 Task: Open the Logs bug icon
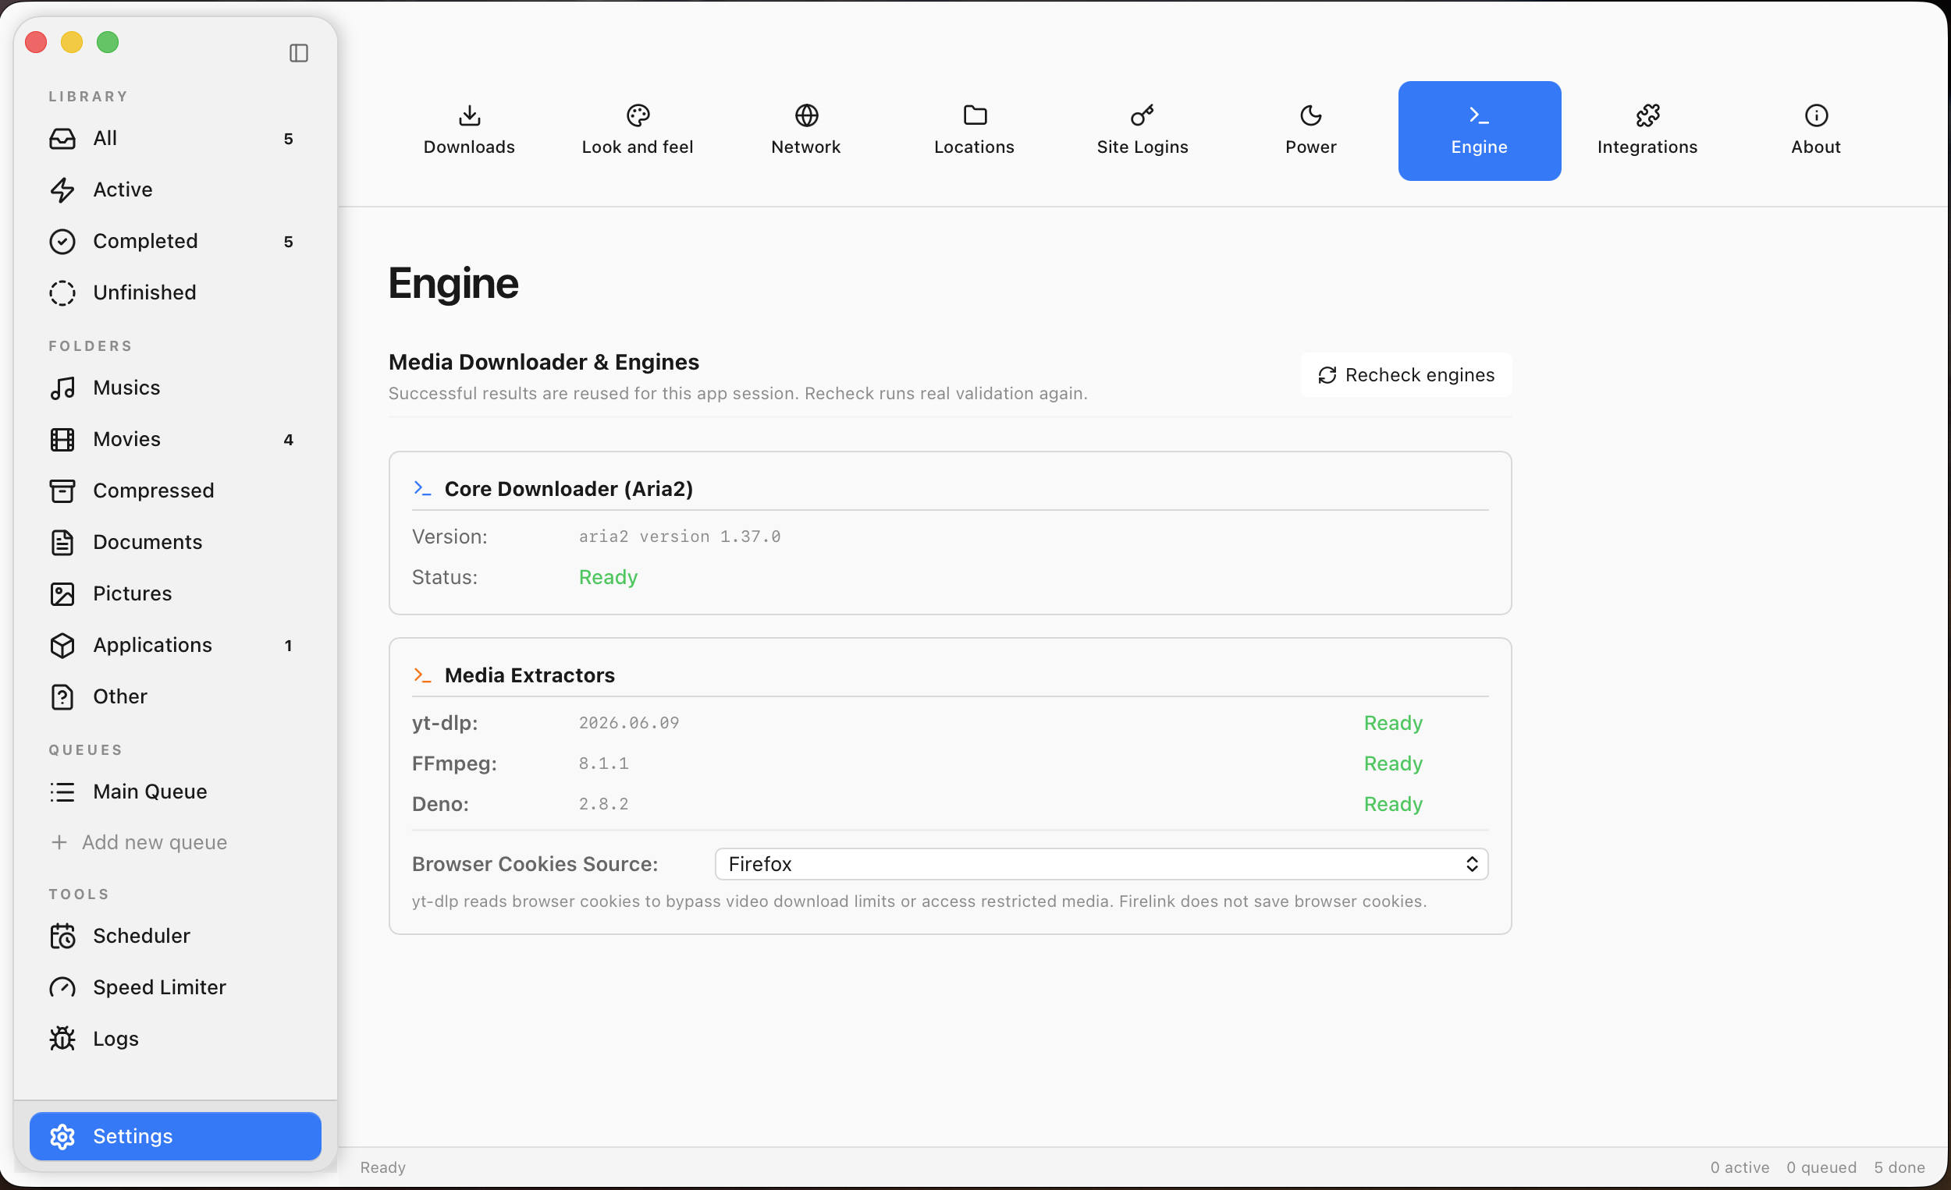click(62, 1038)
